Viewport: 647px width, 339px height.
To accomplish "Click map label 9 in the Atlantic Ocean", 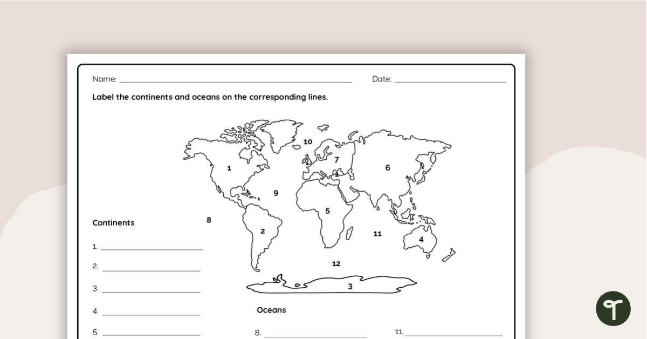I will click(276, 193).
